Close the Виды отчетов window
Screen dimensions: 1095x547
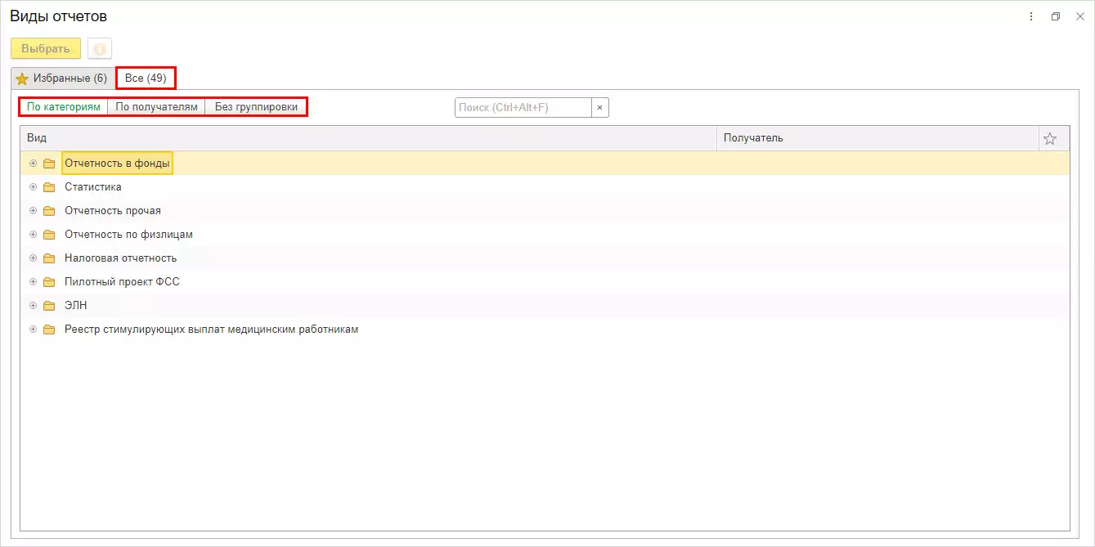(x=1079, y=16)
